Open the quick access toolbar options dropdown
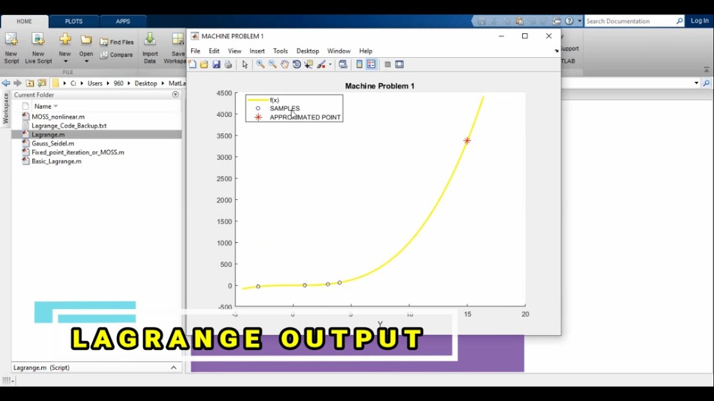Viewport: 714px width, 401px height. 580,21
